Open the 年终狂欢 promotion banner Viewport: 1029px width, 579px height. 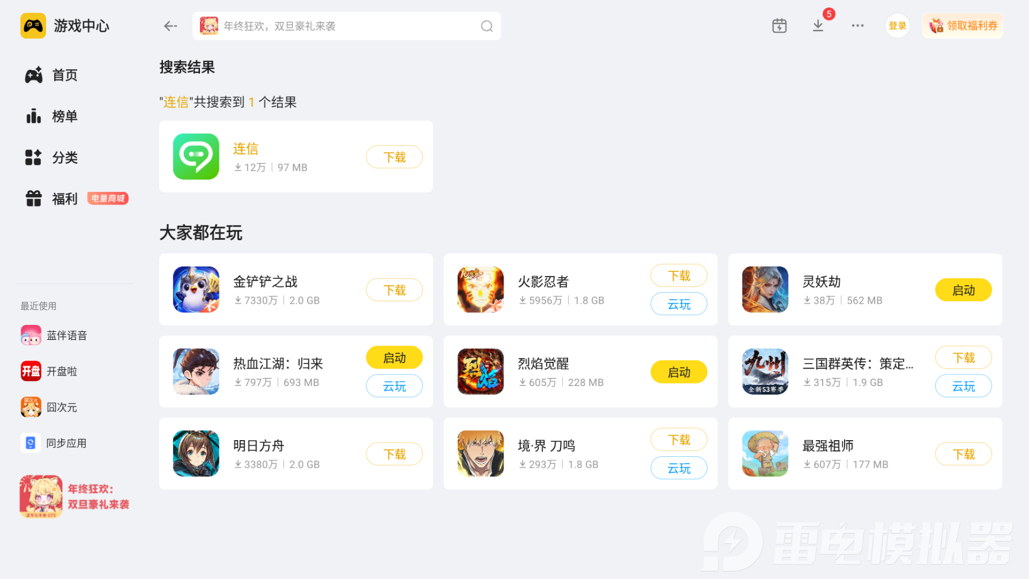[x=74, y=497]
